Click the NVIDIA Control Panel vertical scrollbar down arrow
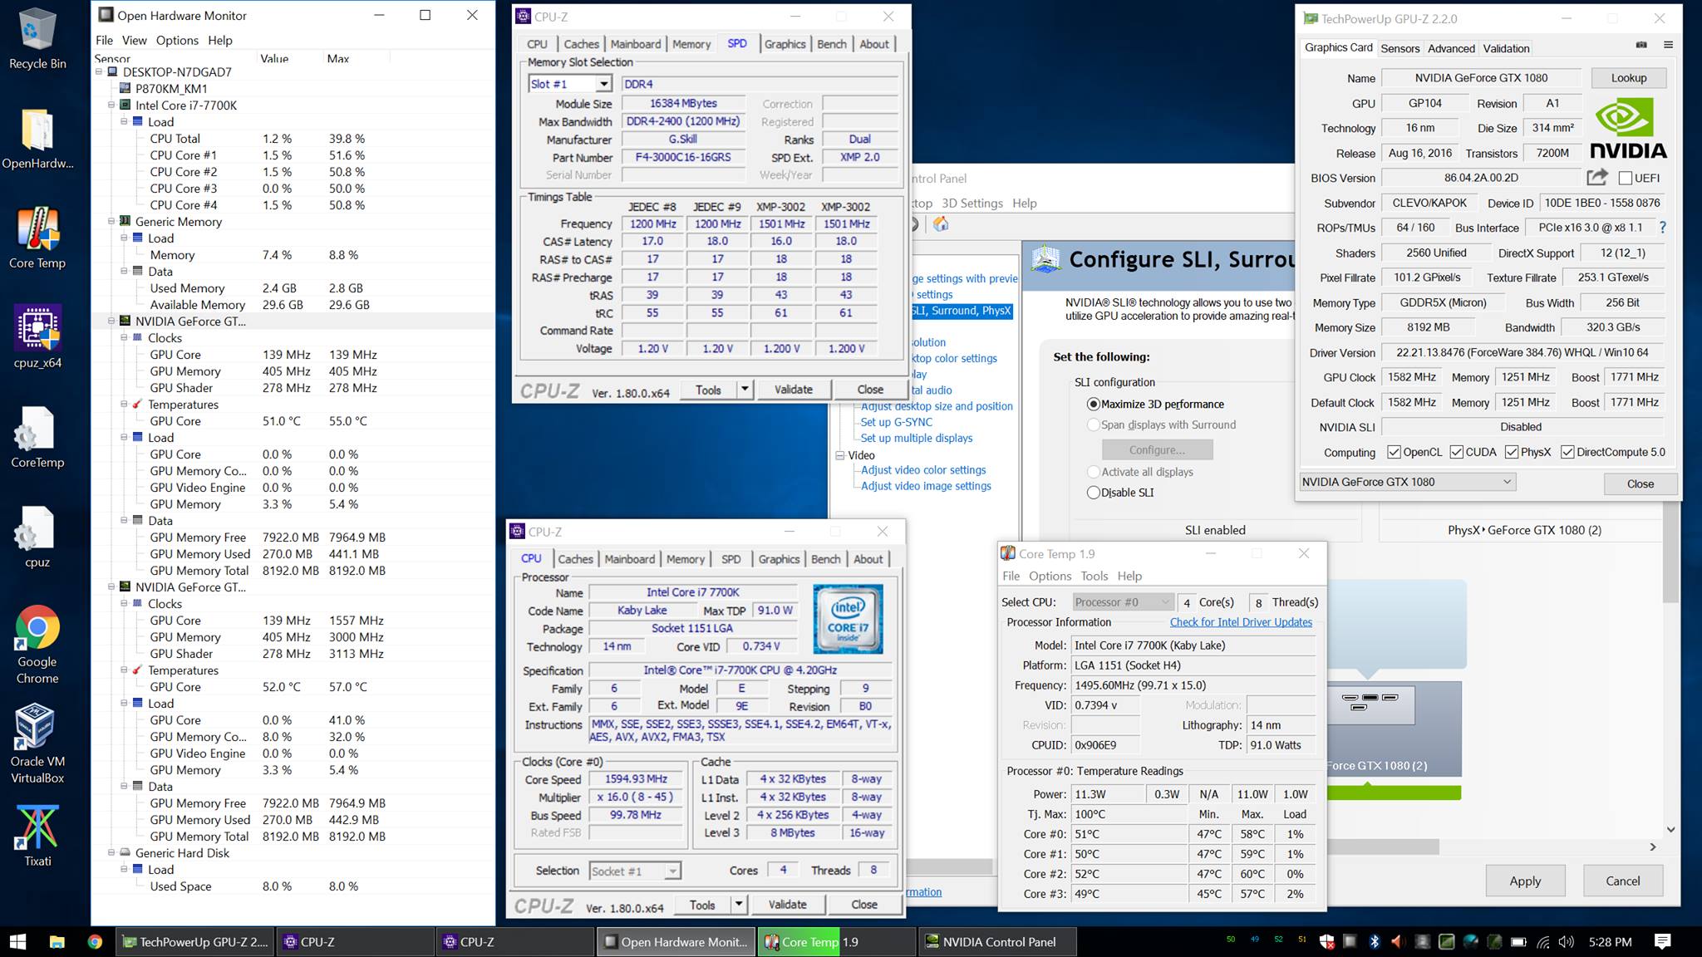 1670,829
